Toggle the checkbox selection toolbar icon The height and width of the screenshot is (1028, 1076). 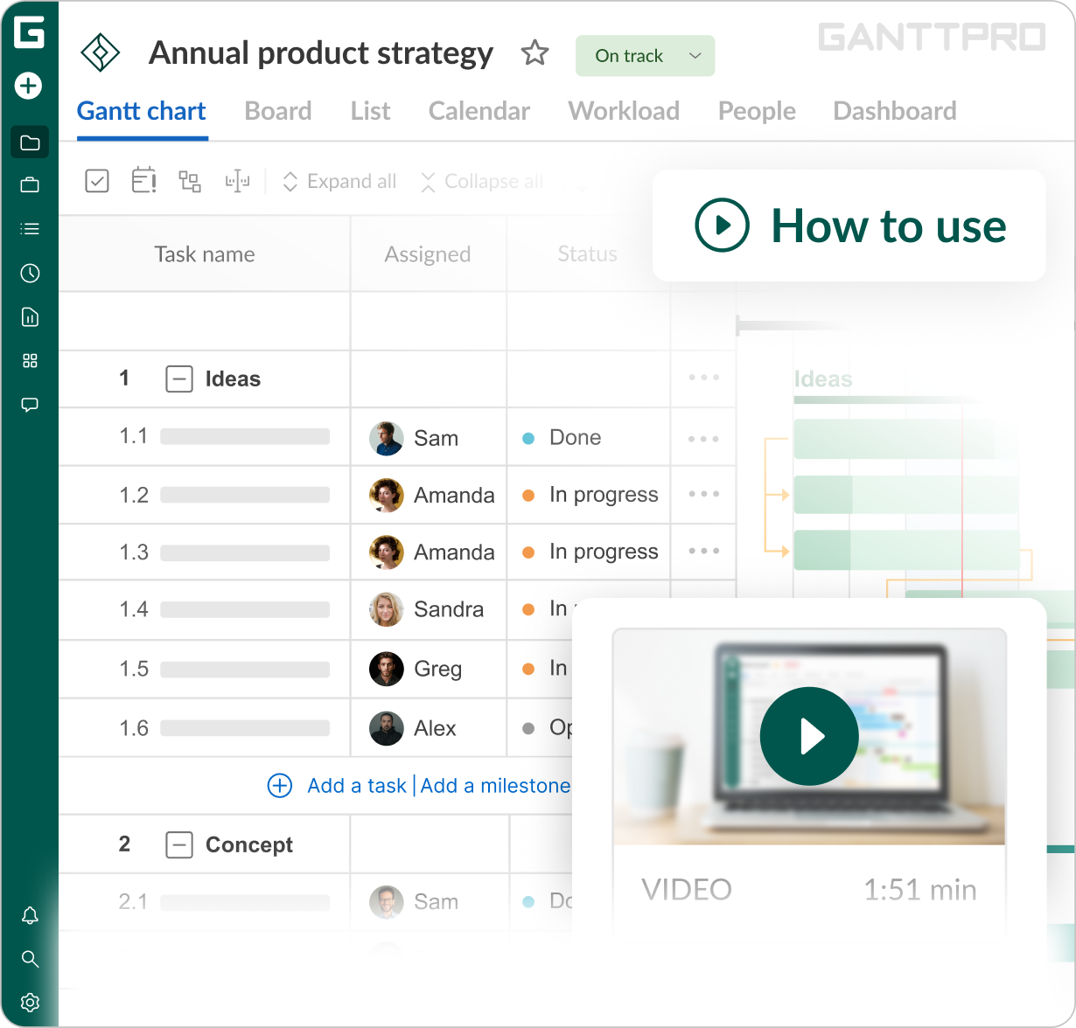97,181
